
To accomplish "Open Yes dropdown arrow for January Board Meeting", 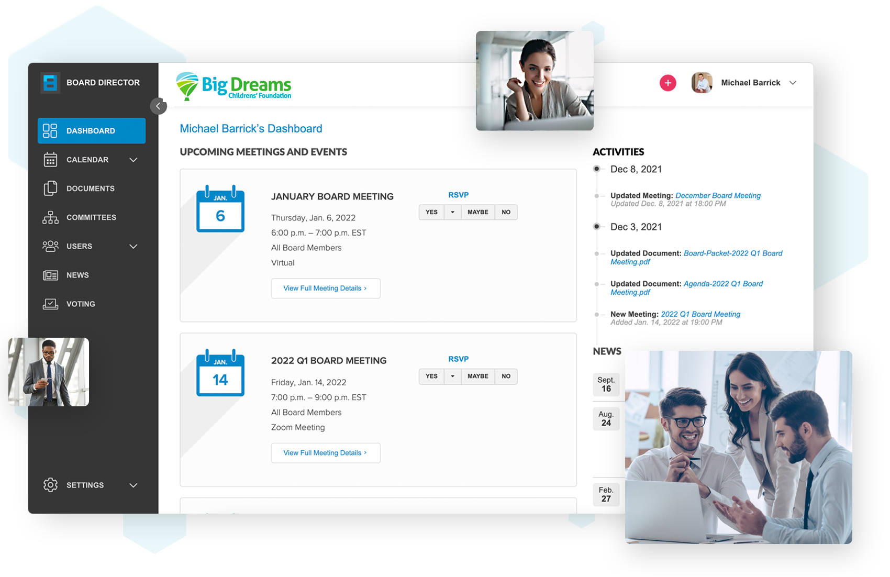I will tap(453, 212).
